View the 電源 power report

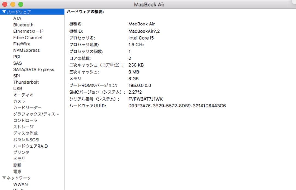click(17, 171)
